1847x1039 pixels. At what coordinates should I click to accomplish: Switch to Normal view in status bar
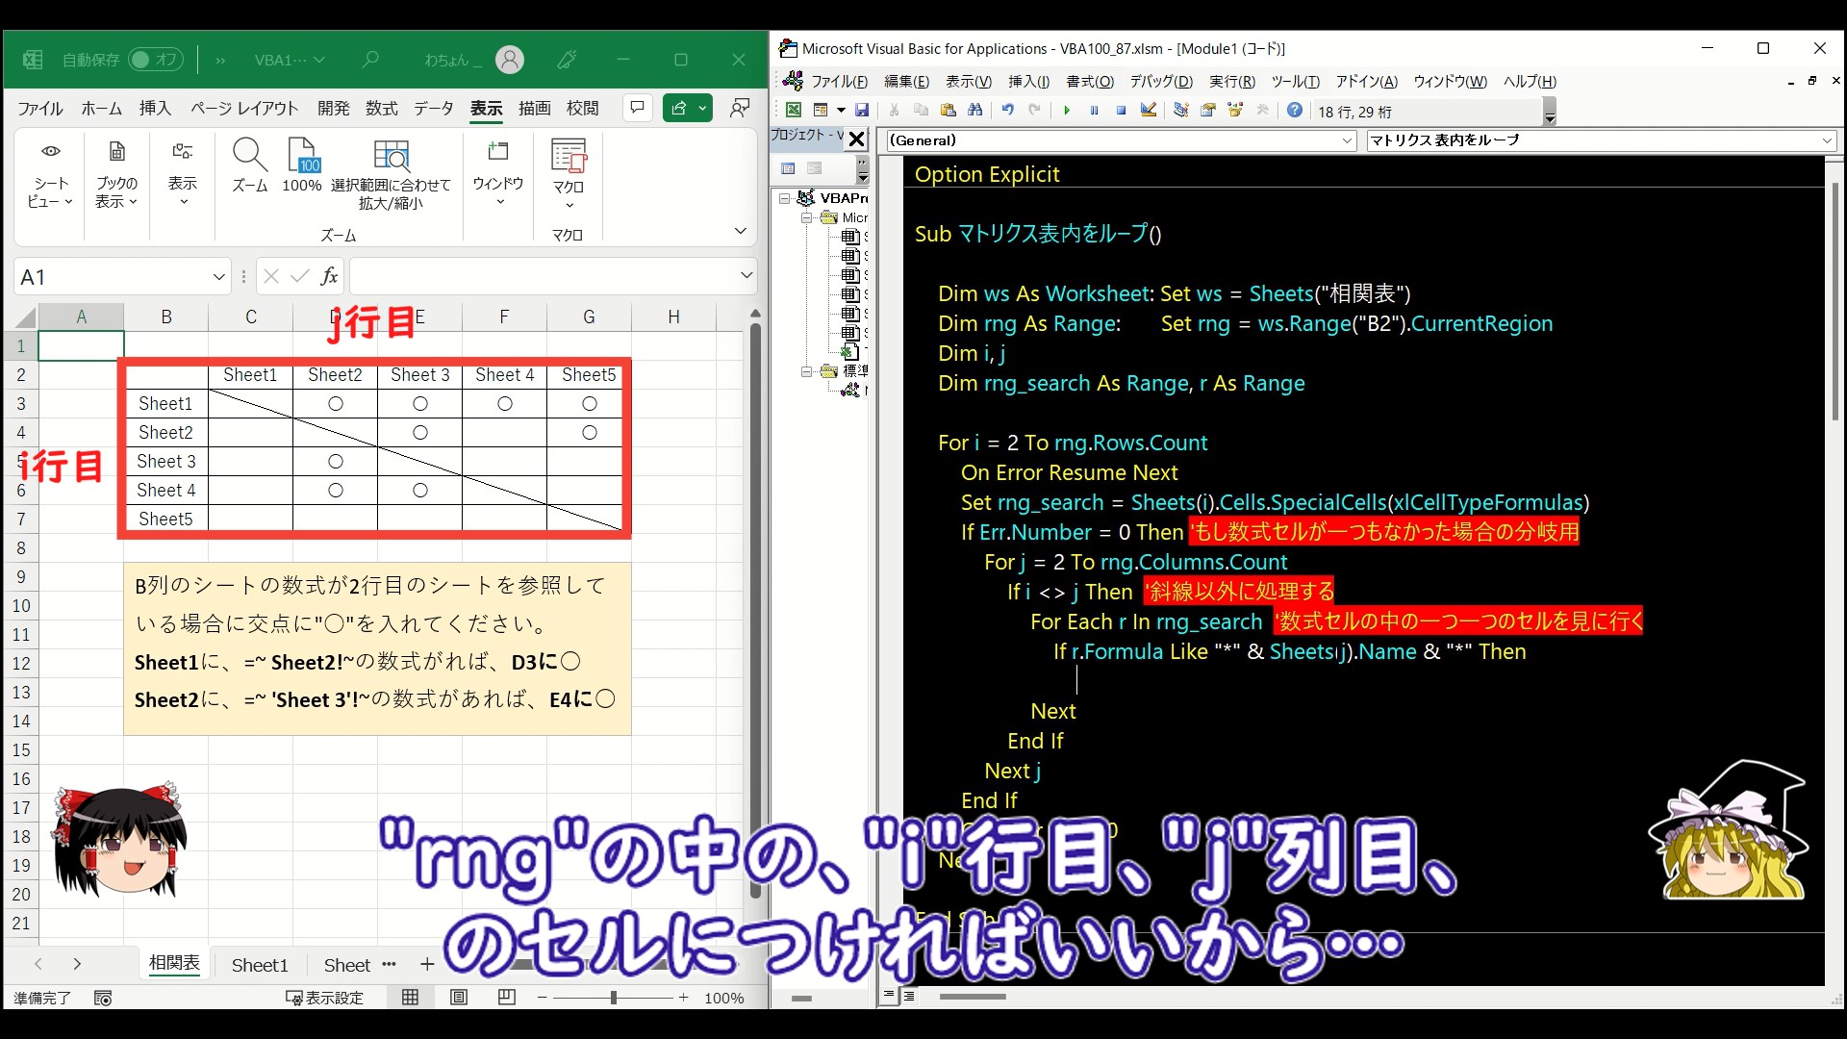click(x=410, y=998)
